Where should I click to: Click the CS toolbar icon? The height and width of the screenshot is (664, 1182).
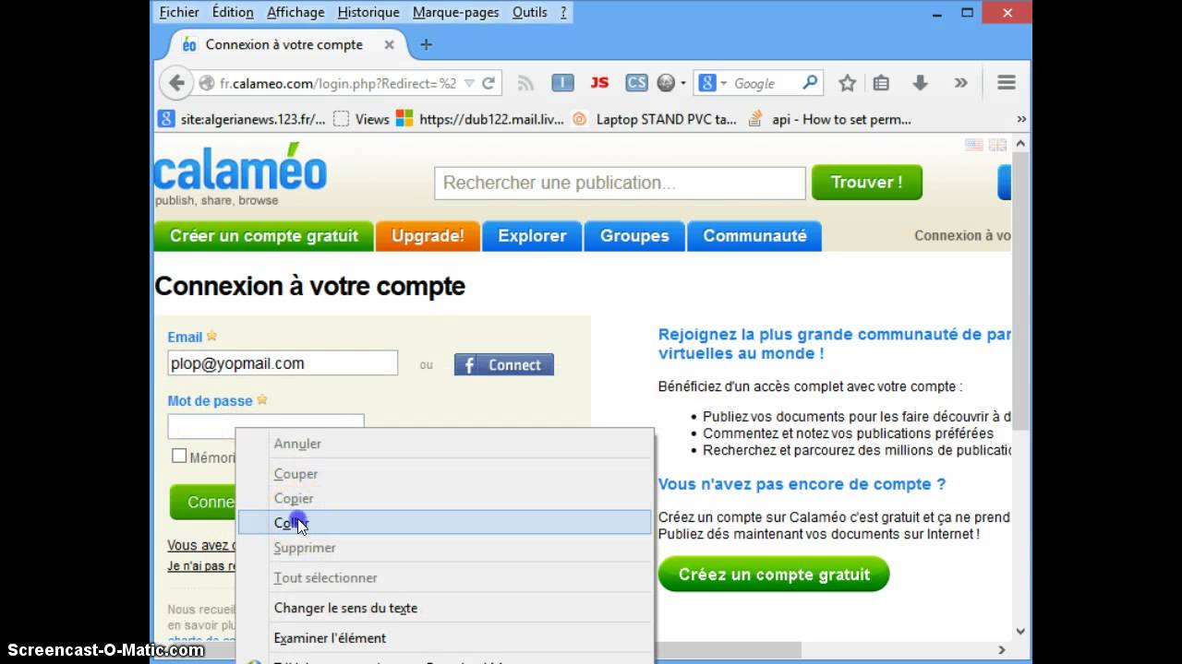point(636,83)
